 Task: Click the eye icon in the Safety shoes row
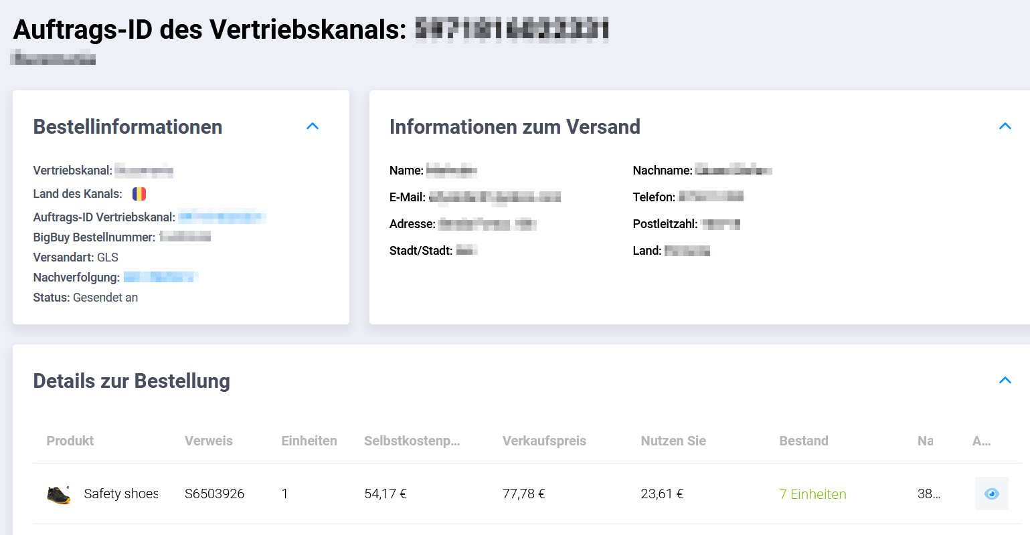click(x=991, y=494)
